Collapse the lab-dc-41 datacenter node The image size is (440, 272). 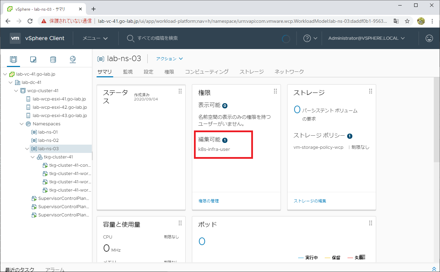[10, 82]
